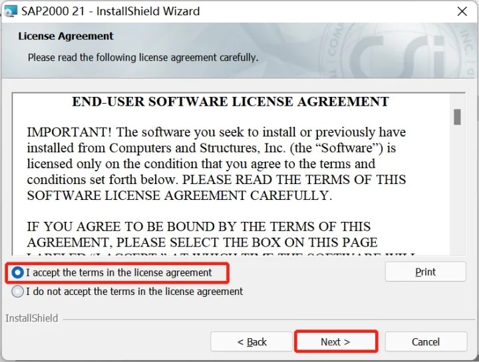Go back with the < Back button

pos(251,341)
